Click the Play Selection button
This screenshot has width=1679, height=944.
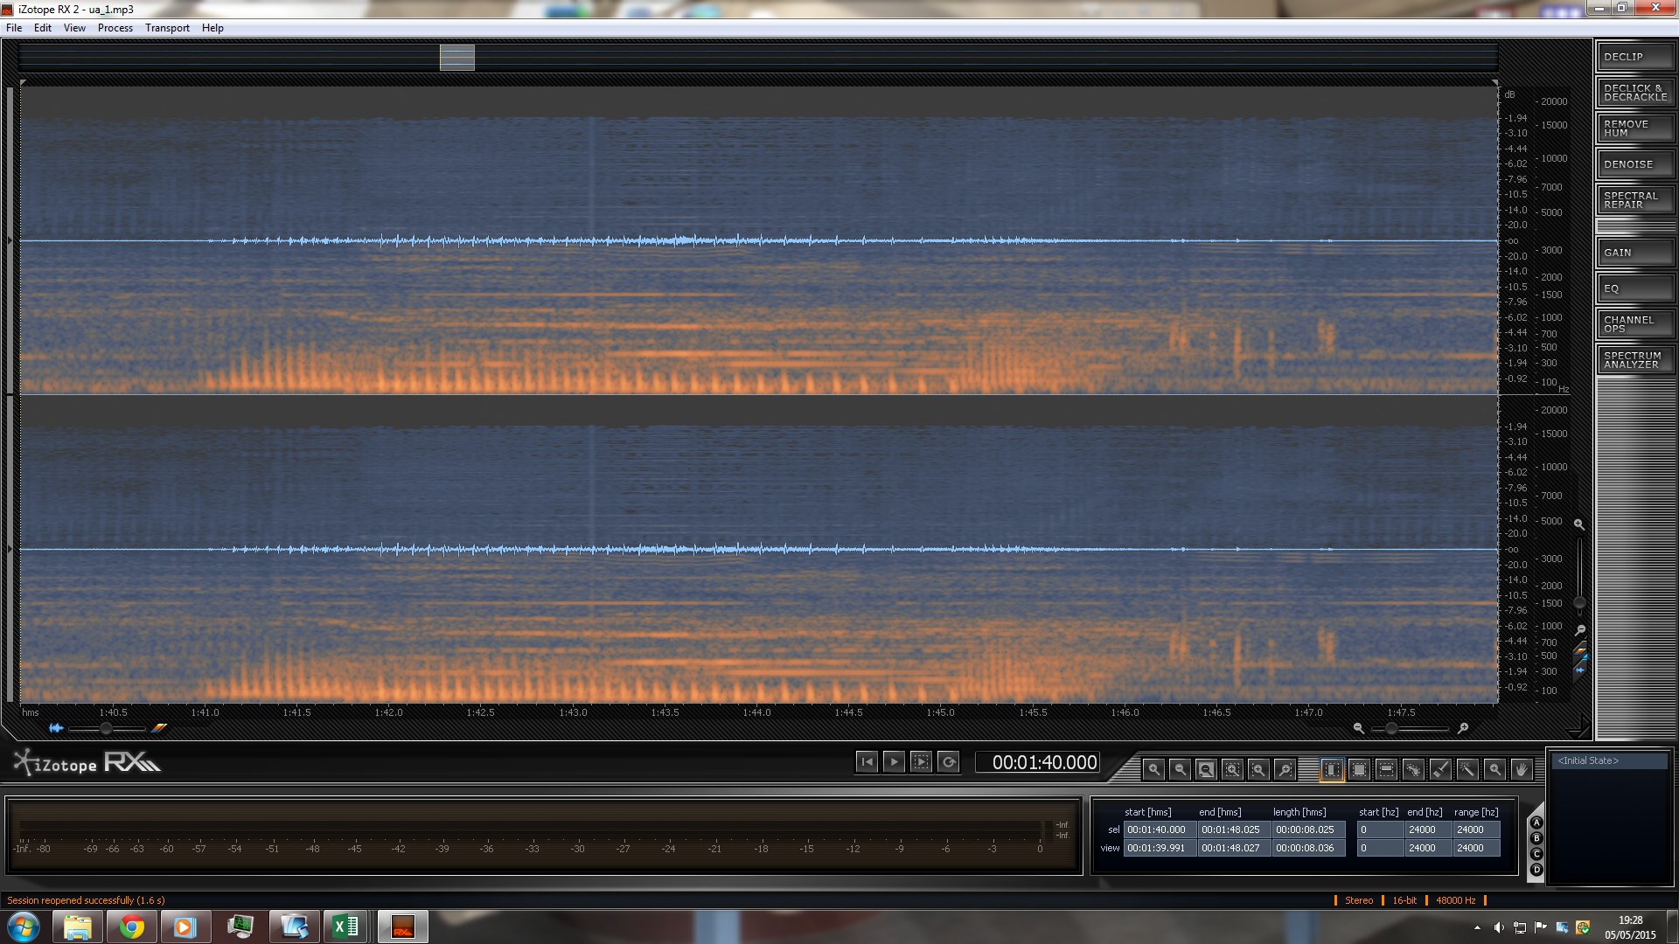921,762
